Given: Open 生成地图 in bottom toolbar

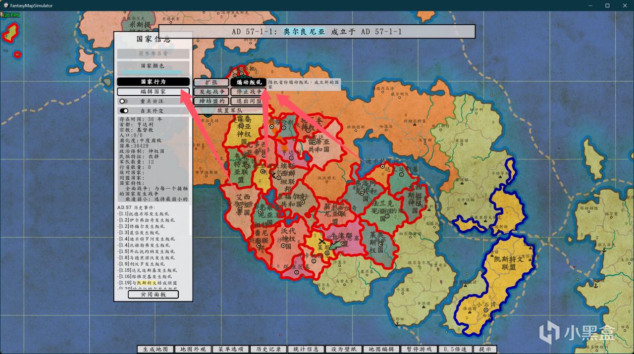Looking at the screenshot, I should click(x=156, y=349).
